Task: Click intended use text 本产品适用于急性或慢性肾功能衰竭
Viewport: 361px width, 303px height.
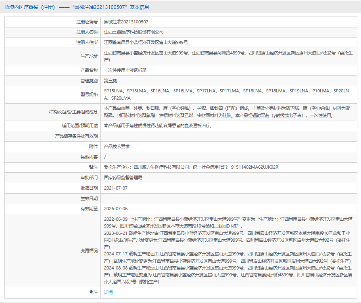Action: [x=158, y=126]
